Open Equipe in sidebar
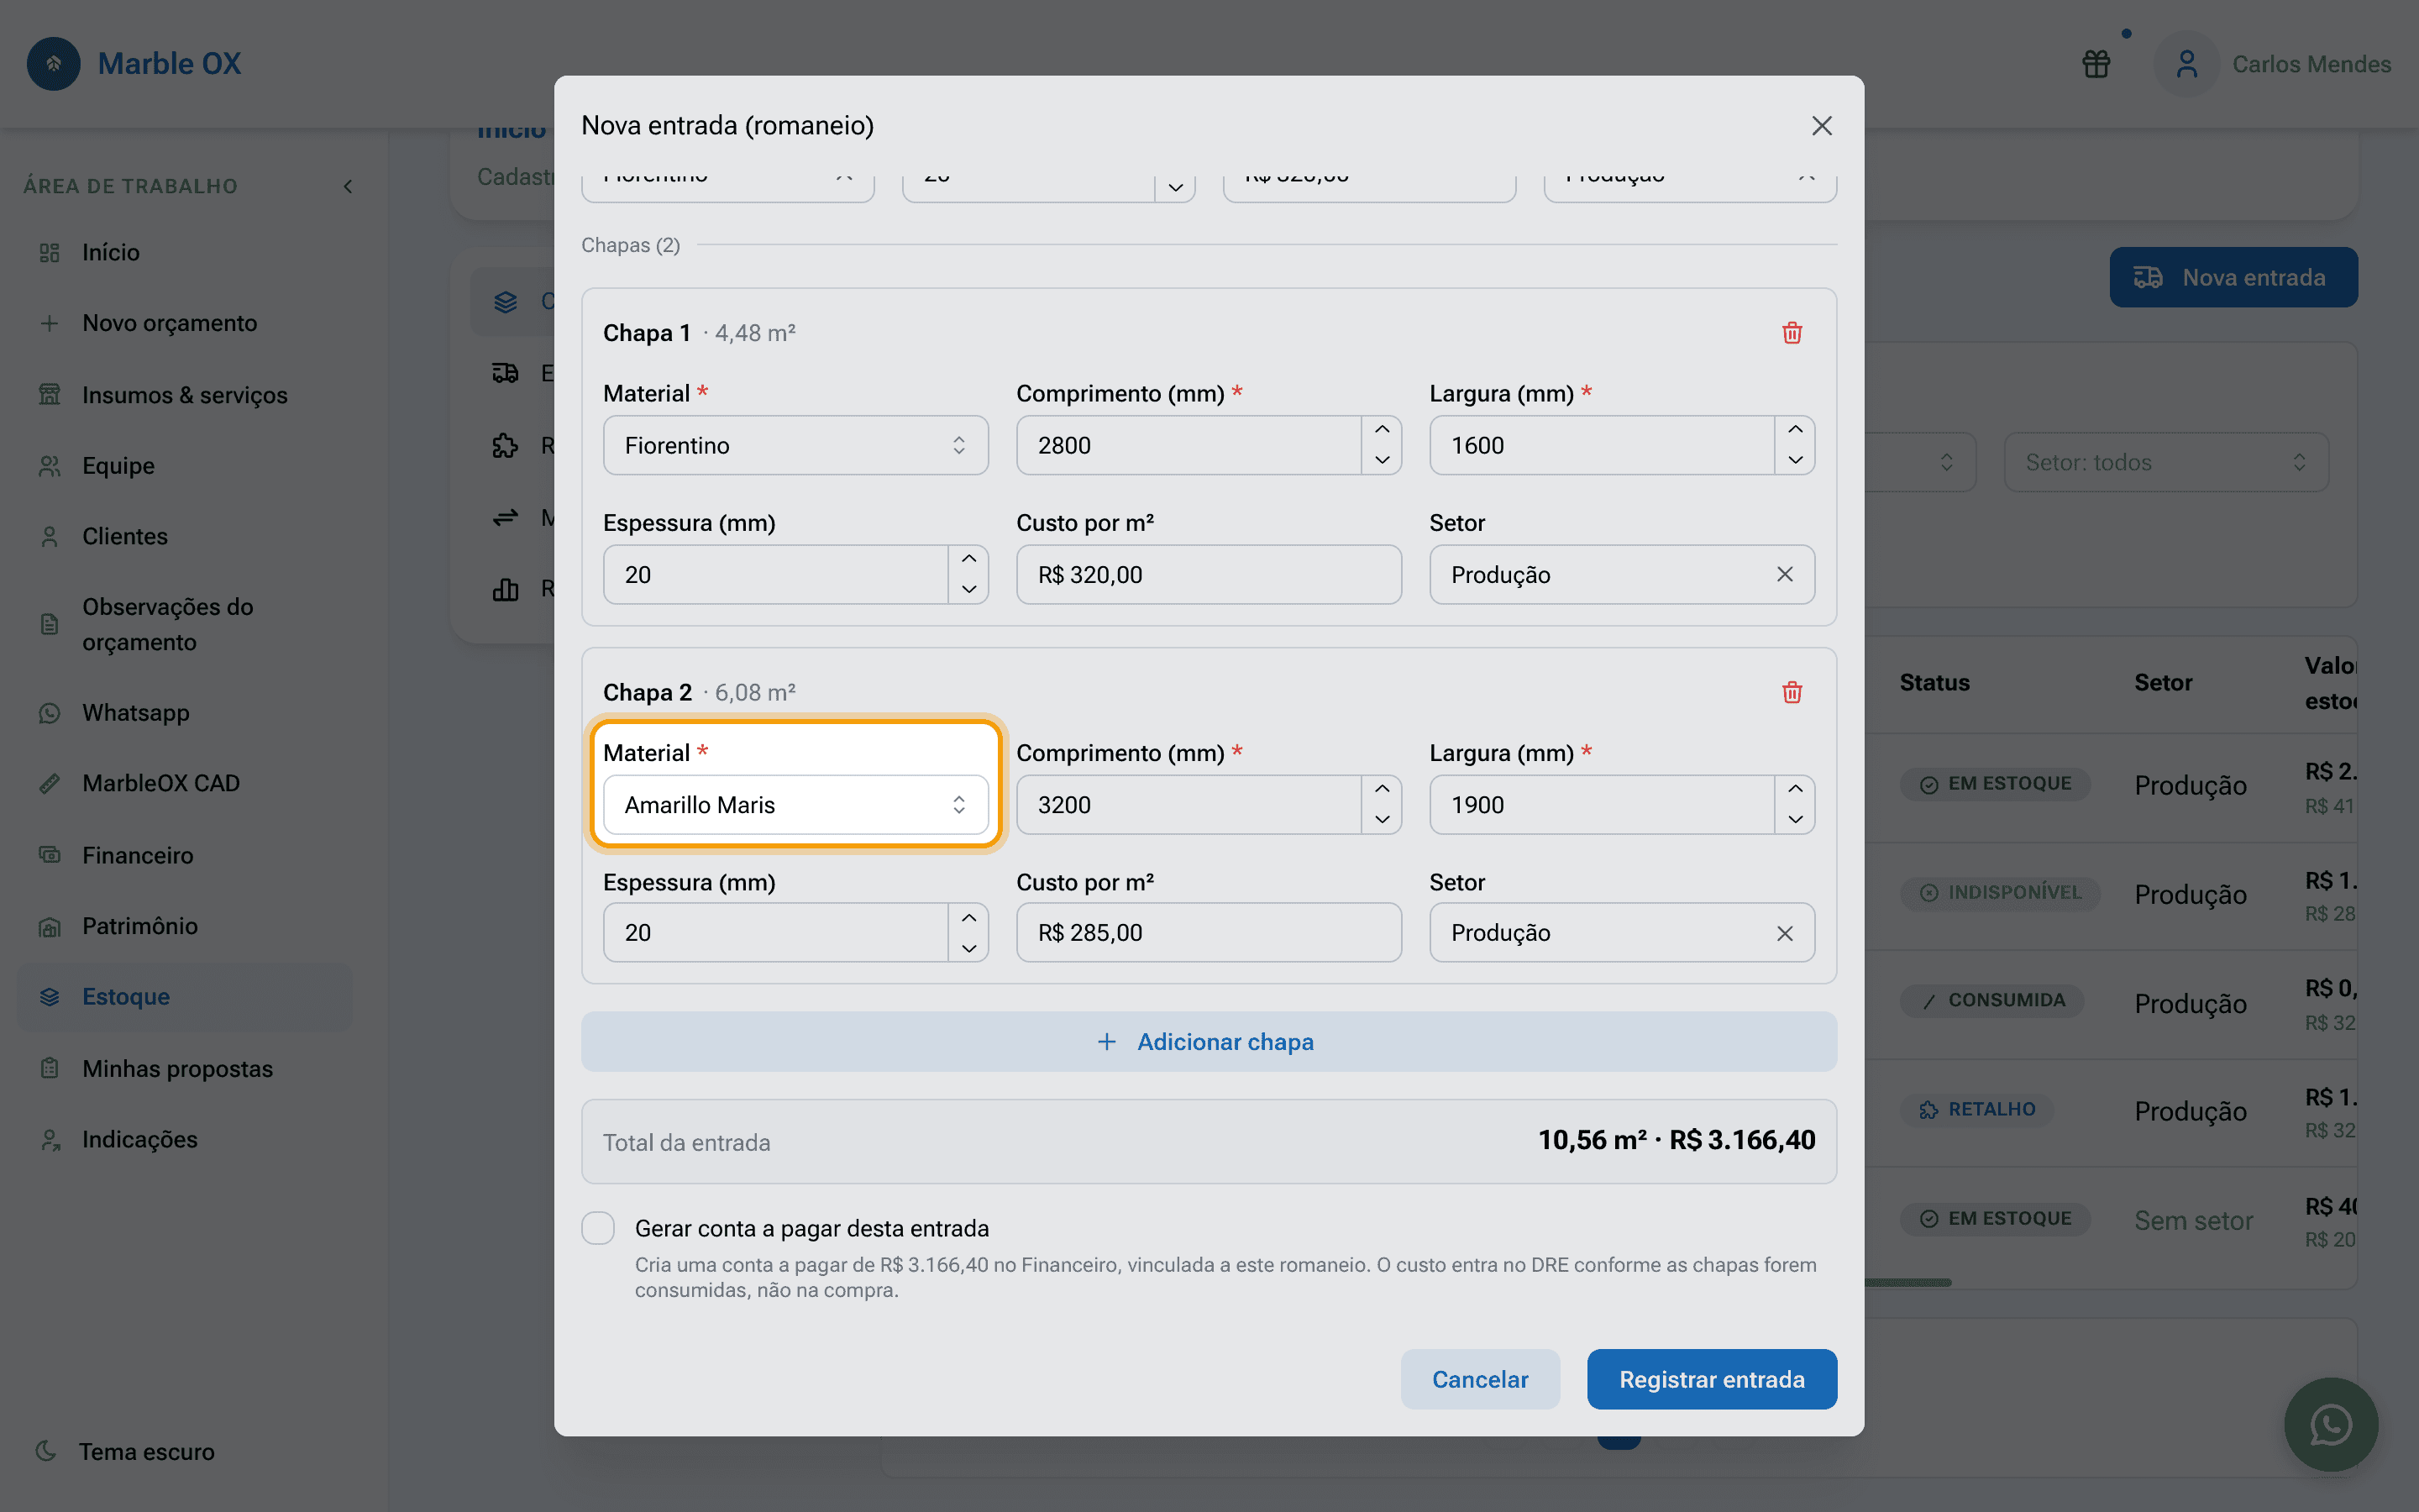Screen dimensions: 2419x1512 (x=185, y=466)
